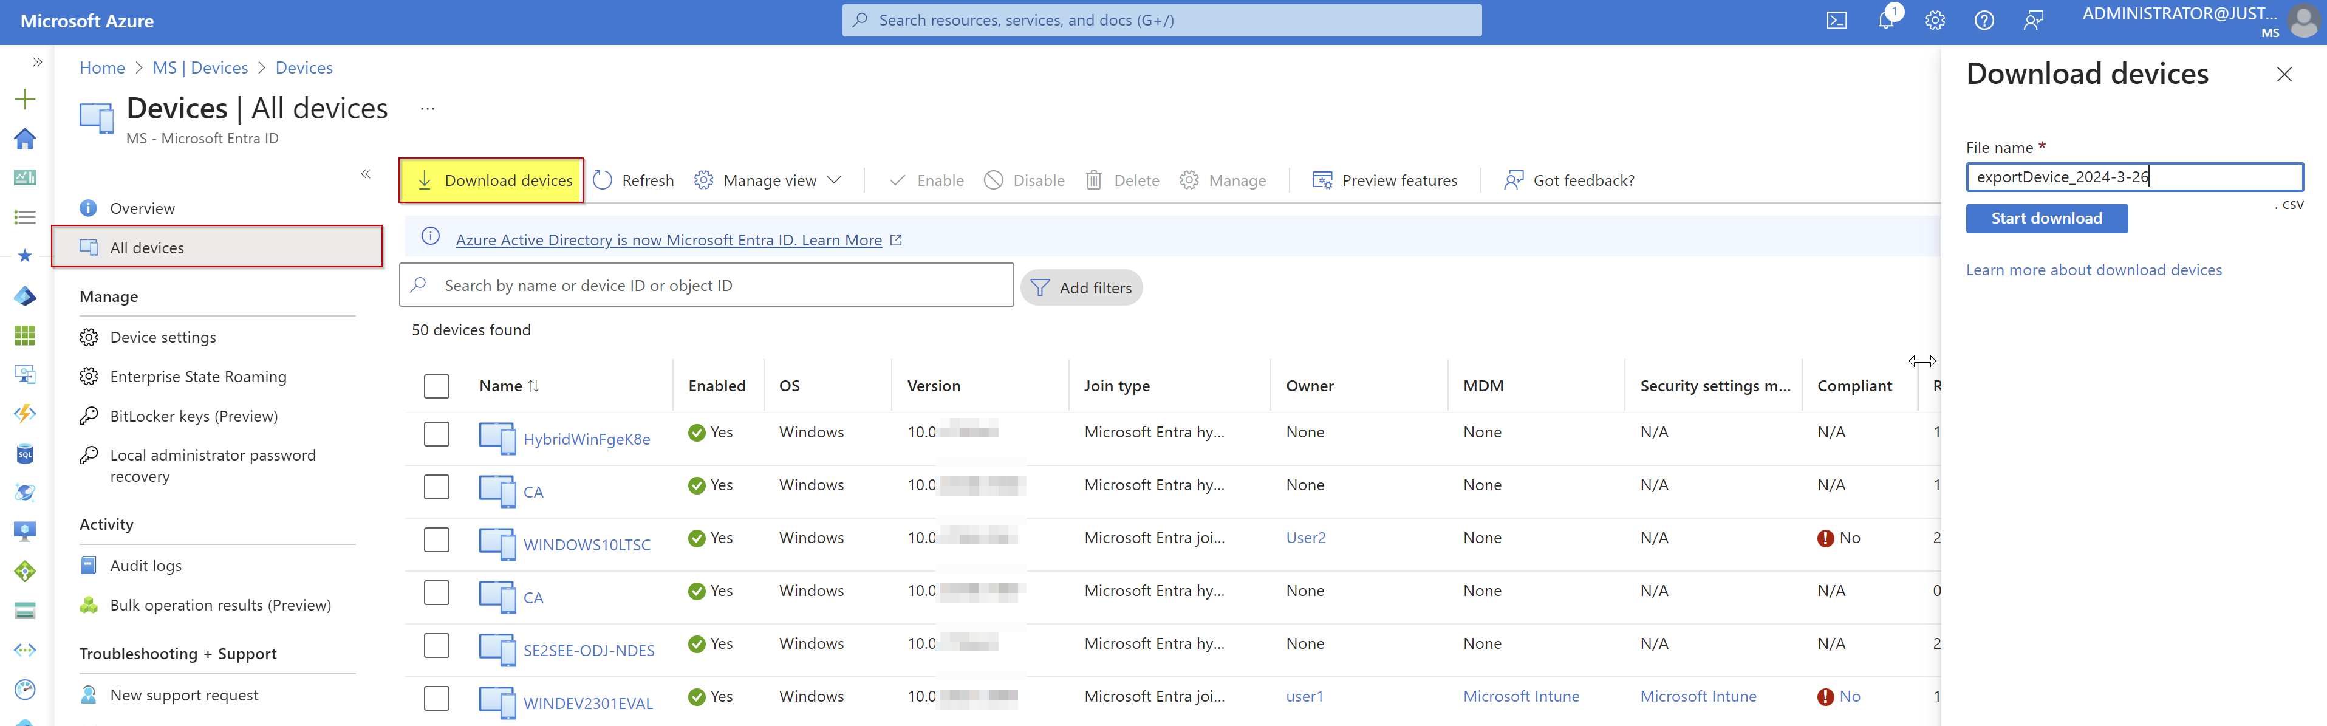
Task: Close the Download devices panel
Action: tap(2284, 74)
